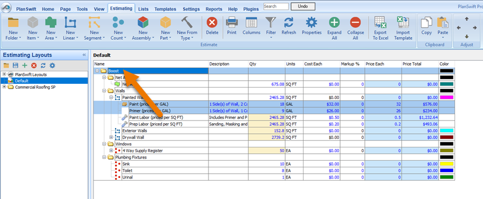Image resolution: width=483 pixels, height=199 pixels.
Task: Click the cyan swatch for Exterior Walls
Action: click(x=446, y=131)
